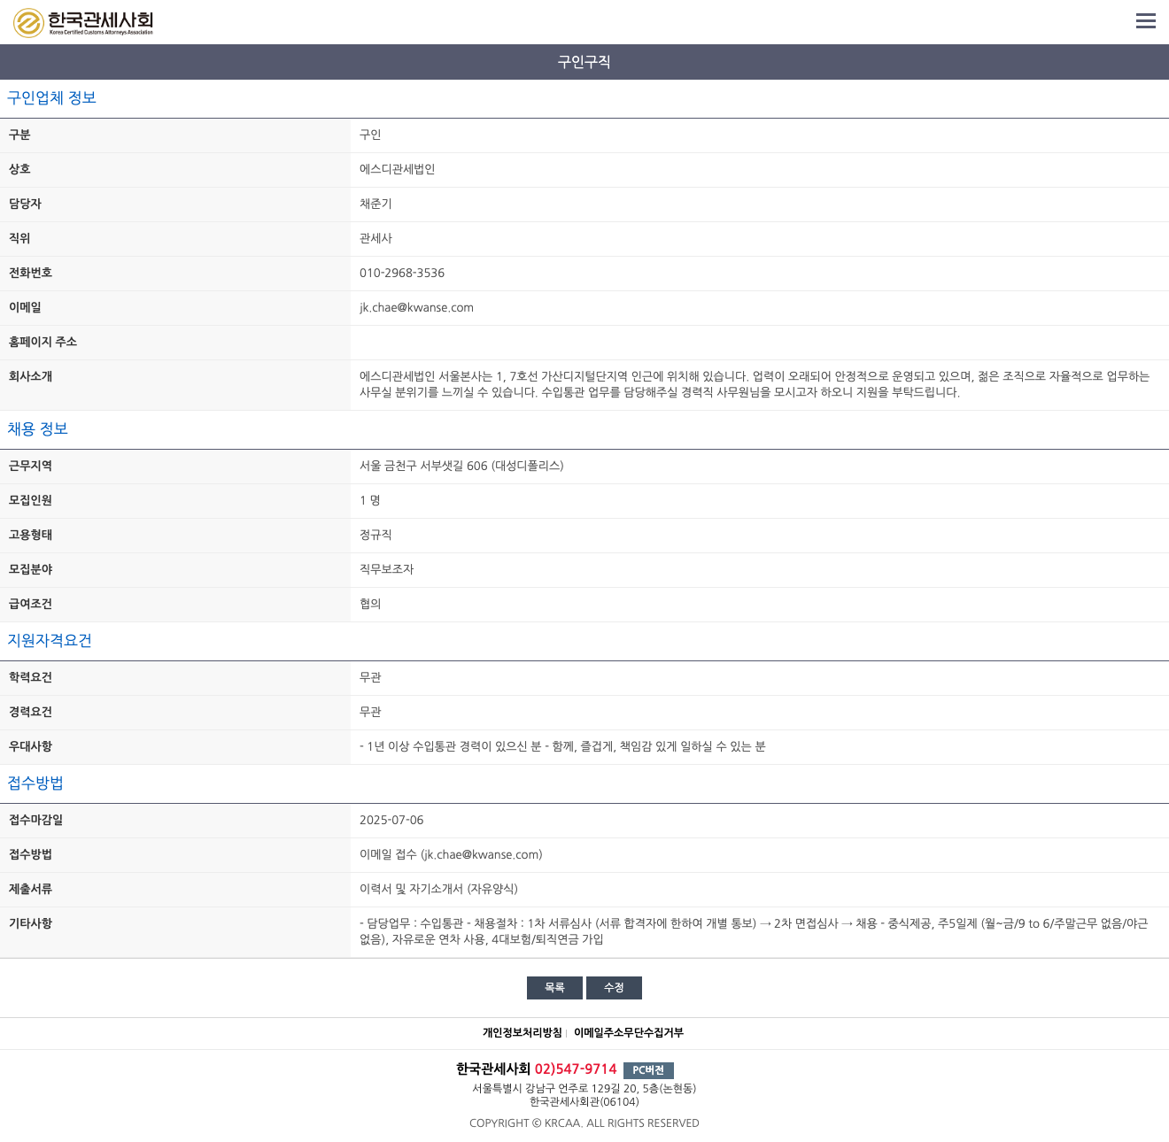Click the 구인구직 page title

(584, 62)
